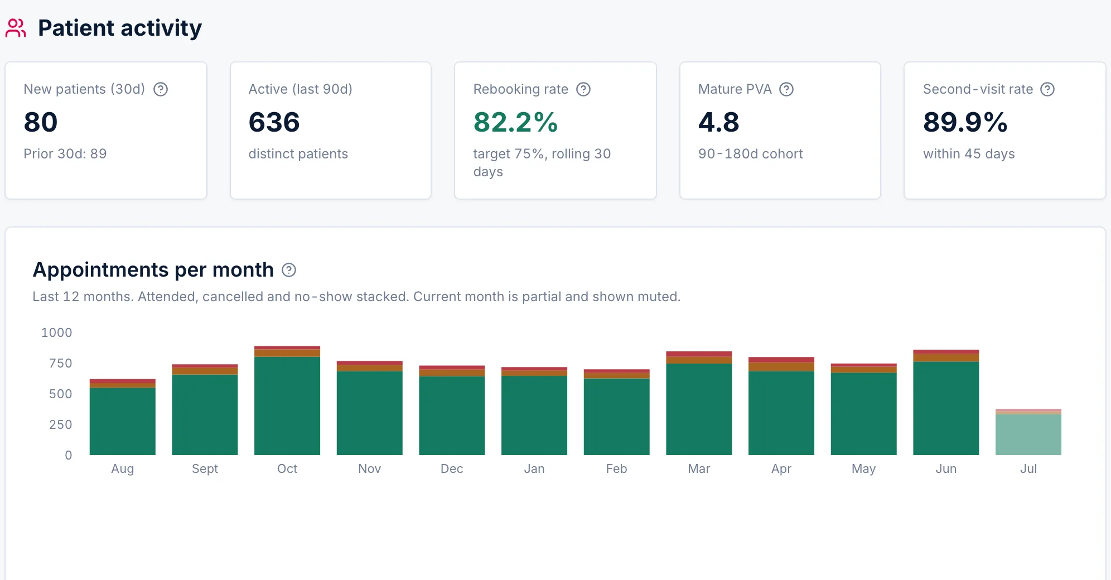The height and width of the screenshot is (580, 1111).
Task: Click the 250 y-axis tick label
Action: (x=61, y=424)
